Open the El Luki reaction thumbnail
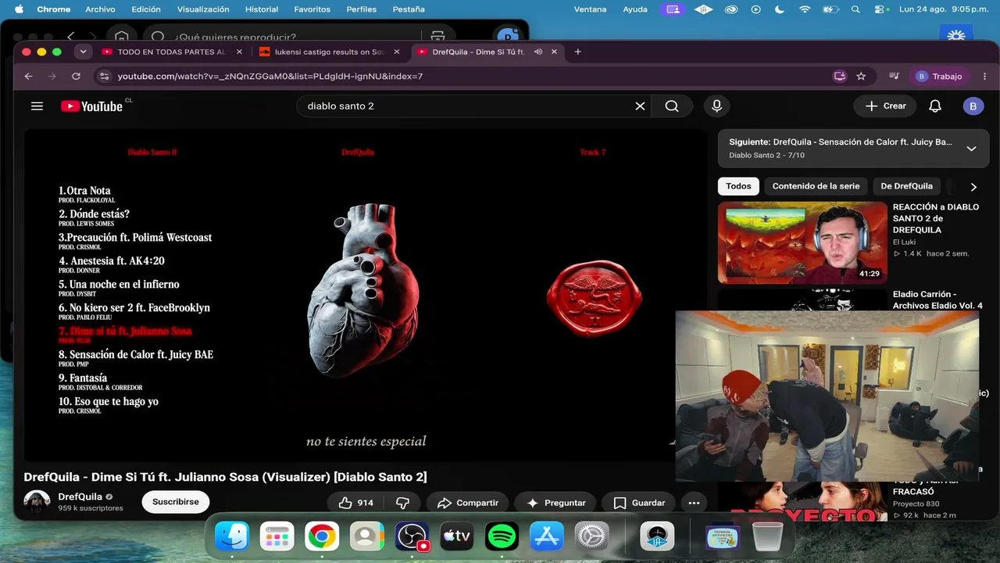The image size is (1000, 563). [x=802, y=242]
